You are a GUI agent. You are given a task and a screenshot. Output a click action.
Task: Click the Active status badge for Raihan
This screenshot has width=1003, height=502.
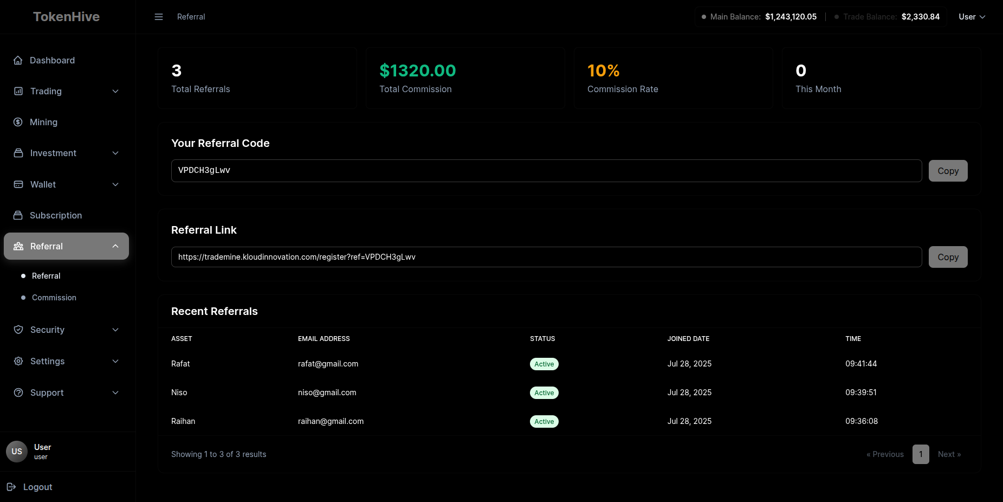(544, 422)
